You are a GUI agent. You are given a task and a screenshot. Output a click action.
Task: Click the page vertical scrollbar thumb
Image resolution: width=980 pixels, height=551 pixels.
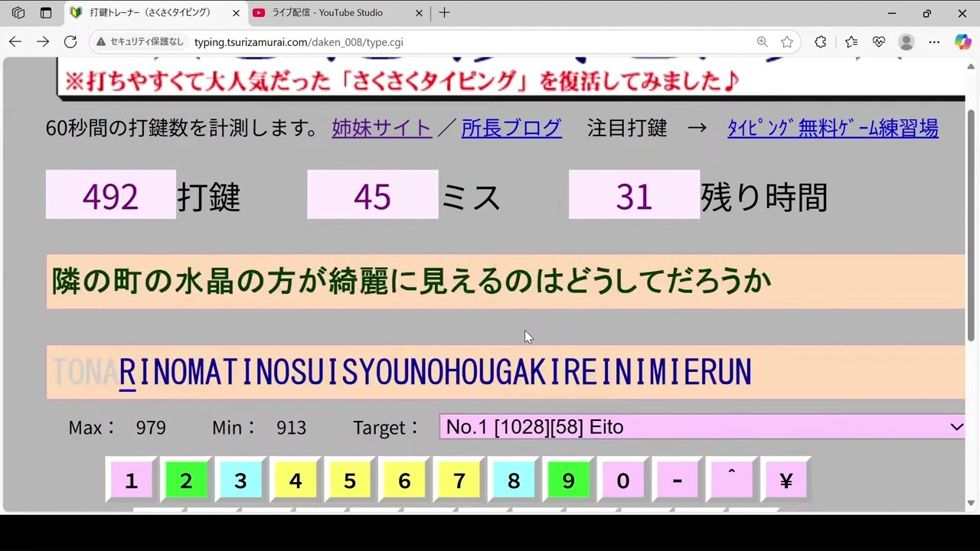tap(972, 225)
